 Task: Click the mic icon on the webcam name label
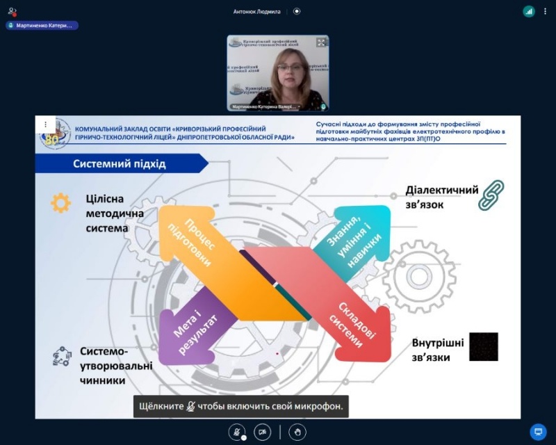click(x=323, y=106)
